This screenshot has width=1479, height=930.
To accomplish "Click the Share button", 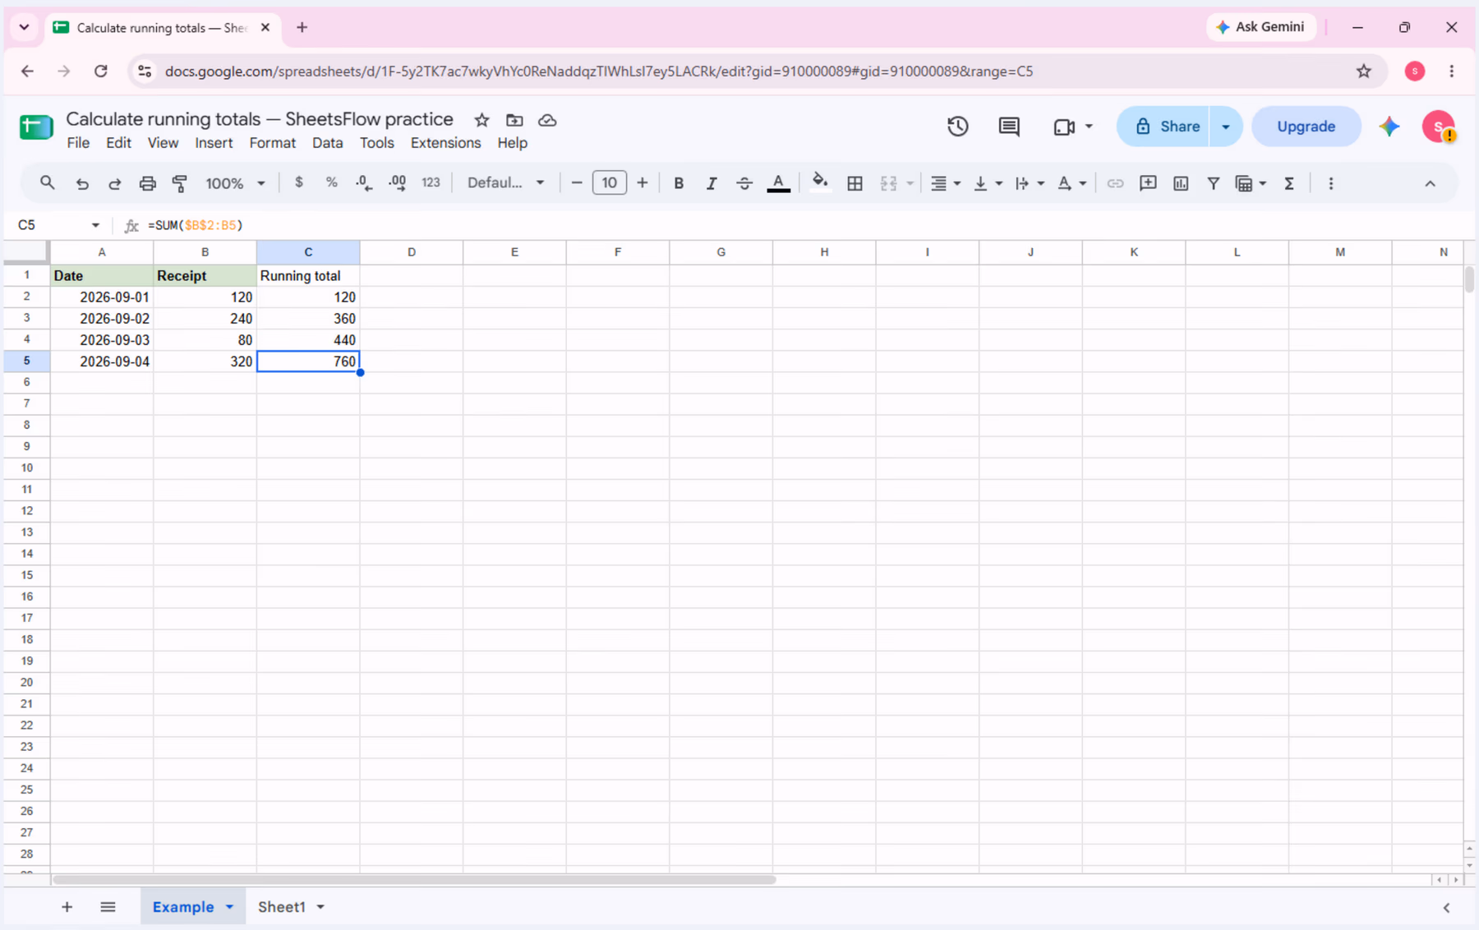I will point(1164,127).
